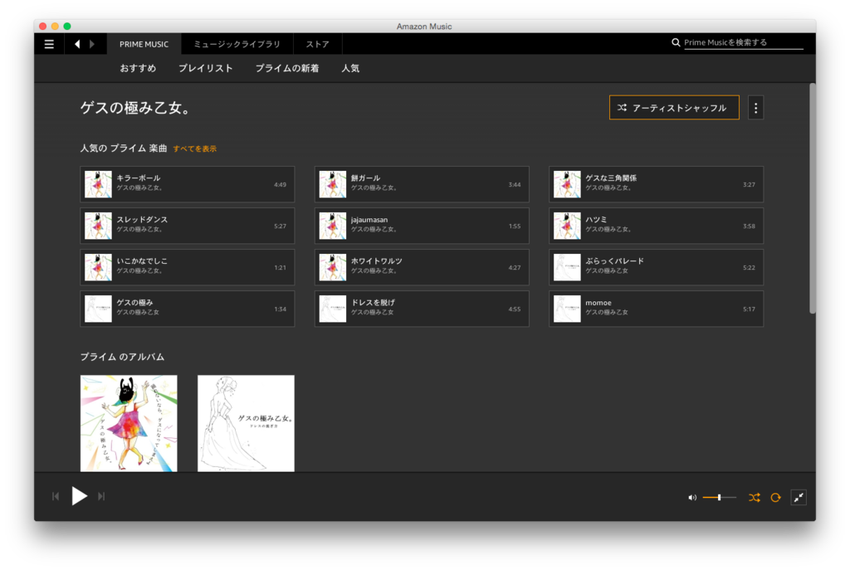The height and width of the screenshot is (570, 850).
Task: Play the song momoe
Action: pyautogui.click(x=656, y=309)
